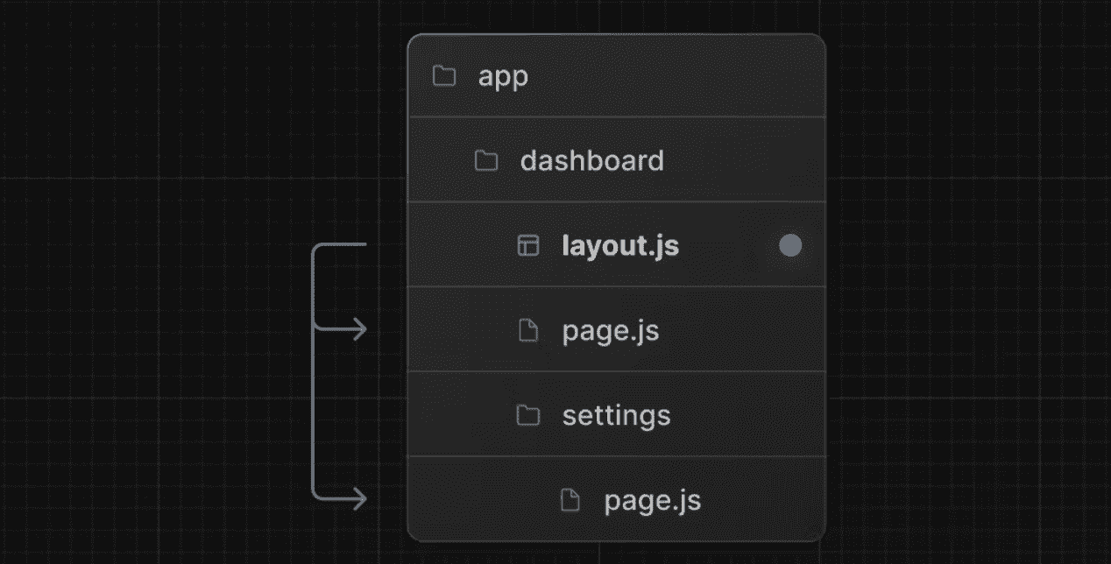Select the app root folder label
This screenshot has width=1111, height=564.
tap(503, 77)
